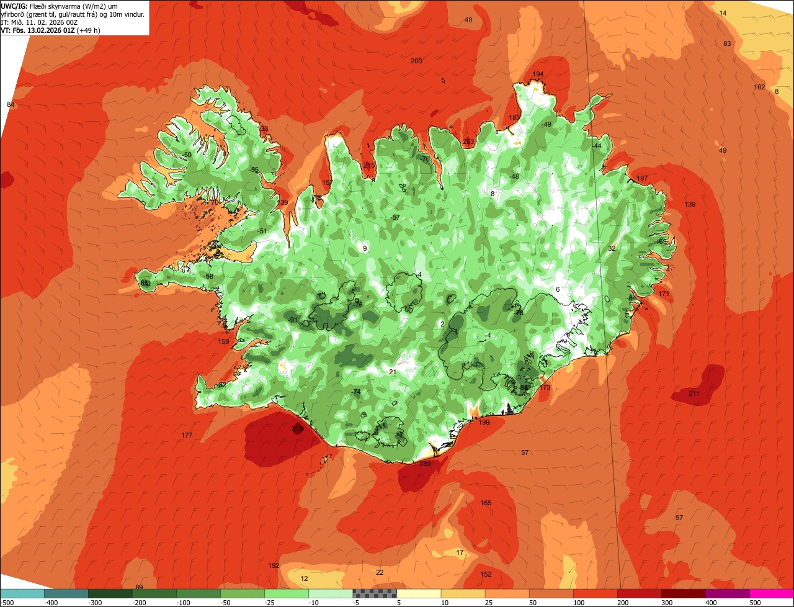This screenshot has width=794, height=607.
Task: Click the map value '-57' on the map
Action: tap(395, 217)
